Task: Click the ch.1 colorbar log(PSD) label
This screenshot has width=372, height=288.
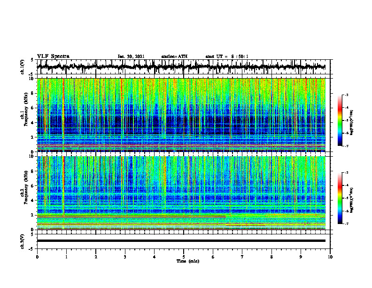Action: click(x=352, y=123)
